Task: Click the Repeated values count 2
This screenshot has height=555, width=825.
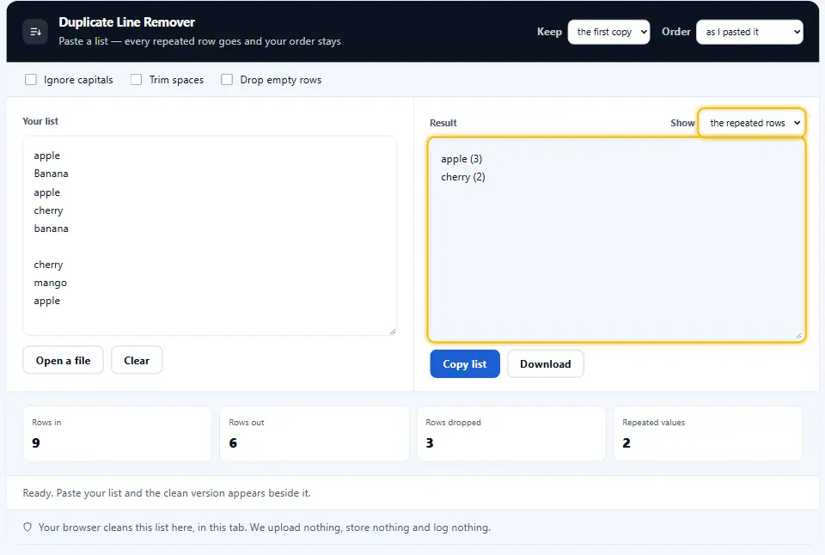Action: point(626,443)
